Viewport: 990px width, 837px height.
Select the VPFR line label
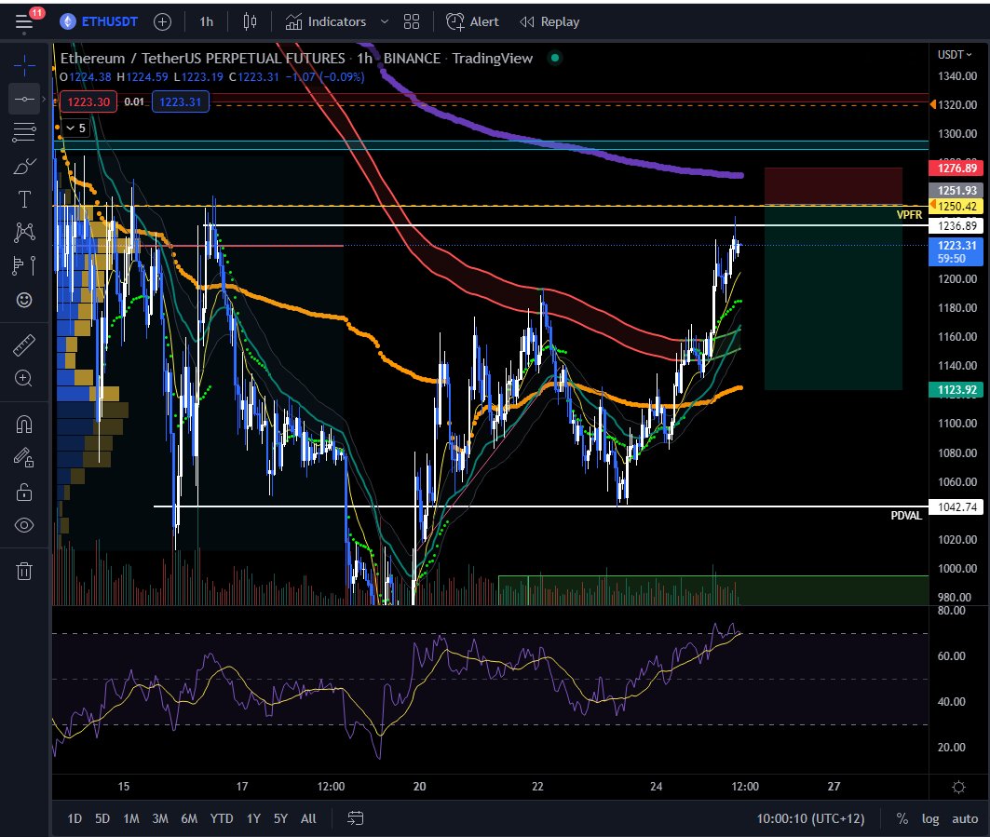click(909, 215)
